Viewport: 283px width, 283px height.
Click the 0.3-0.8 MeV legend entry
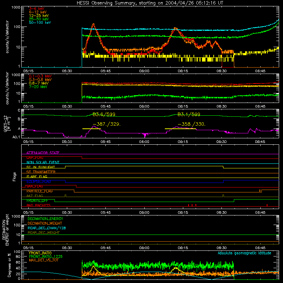pos(40,80)
